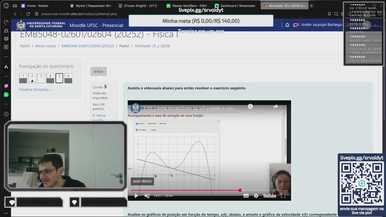Open the player icon in the sidebar

tap(6, 114)
